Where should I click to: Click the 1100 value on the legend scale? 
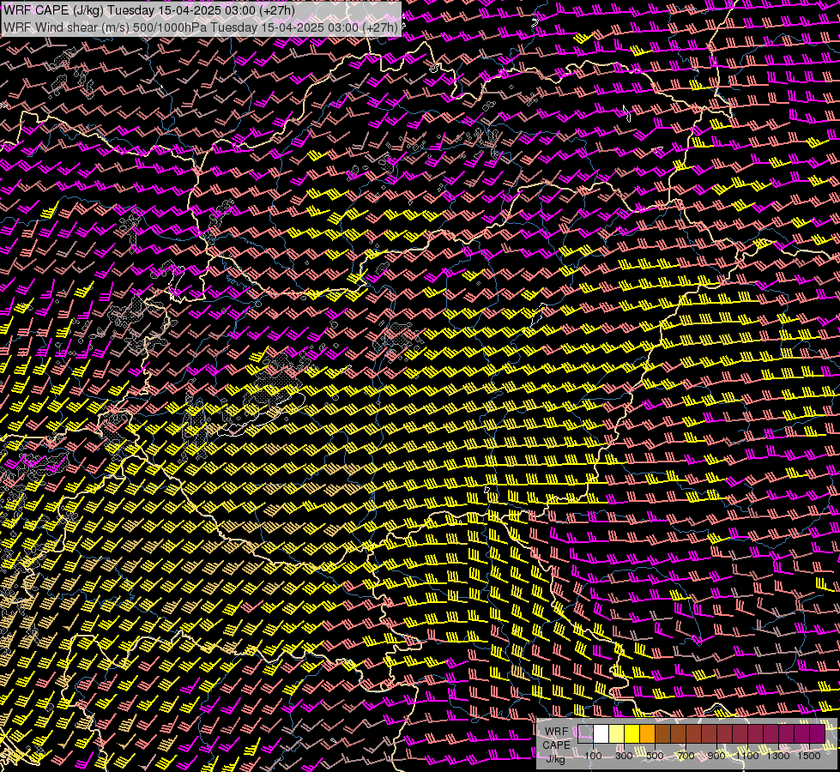(747, 756)
